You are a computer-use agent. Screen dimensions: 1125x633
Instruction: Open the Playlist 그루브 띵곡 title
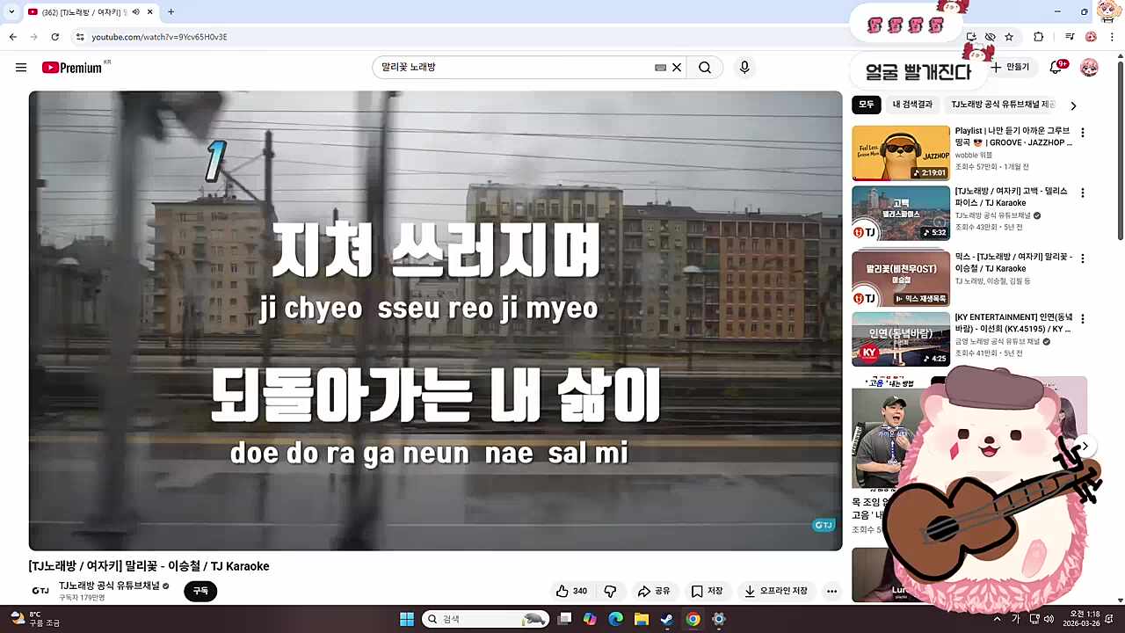(1014, 136)
